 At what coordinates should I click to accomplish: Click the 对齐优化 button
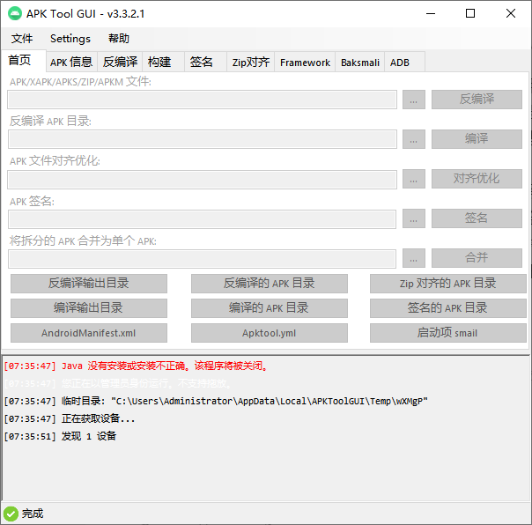(477, 179)
